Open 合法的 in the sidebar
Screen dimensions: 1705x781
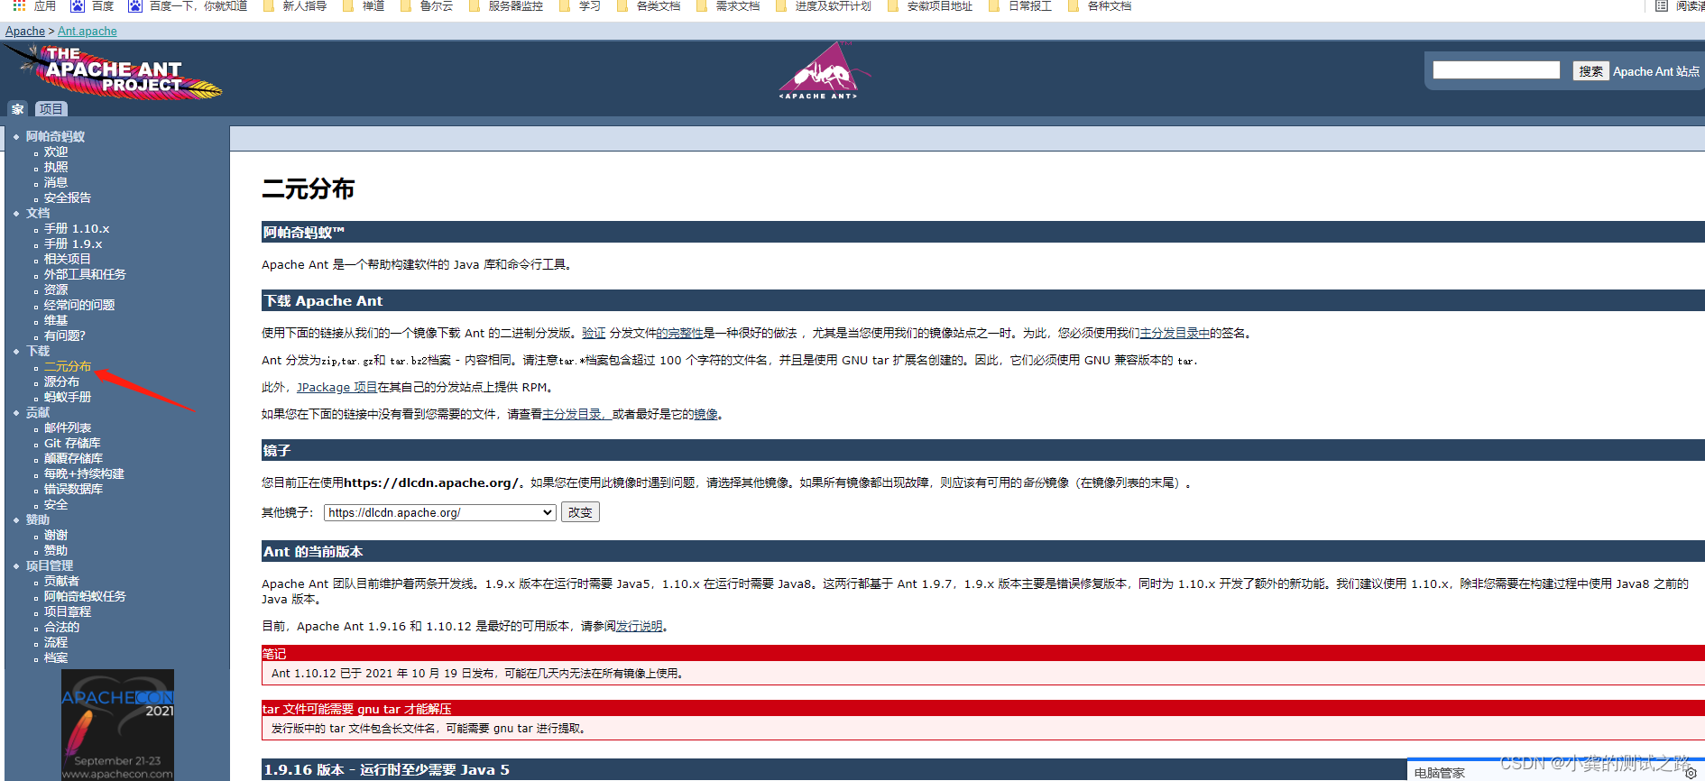(61, 627)
